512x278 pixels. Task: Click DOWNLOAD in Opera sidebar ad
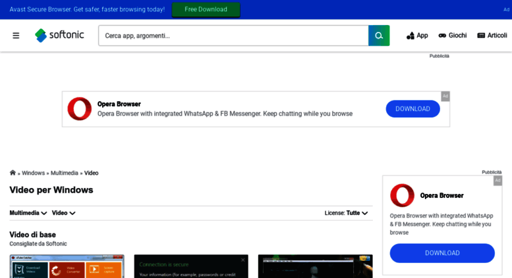pyautogui.click(x=442, y=253)
